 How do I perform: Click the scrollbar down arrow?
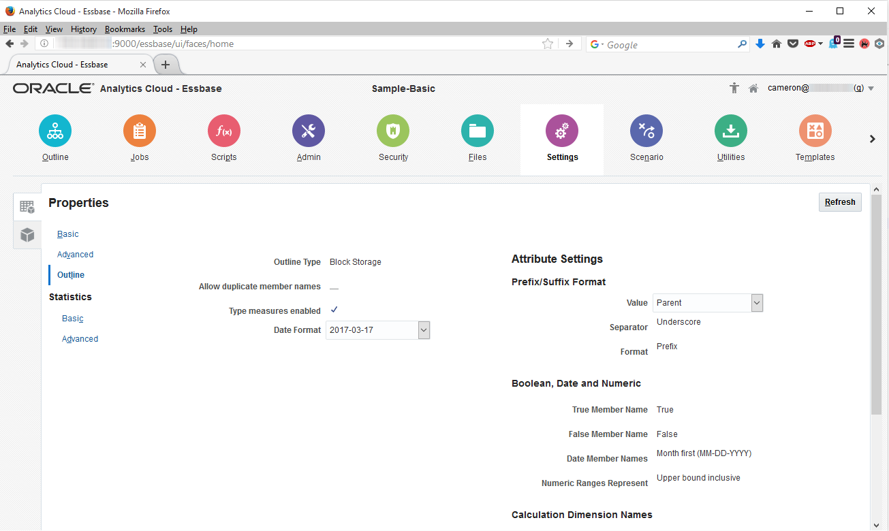877,524
